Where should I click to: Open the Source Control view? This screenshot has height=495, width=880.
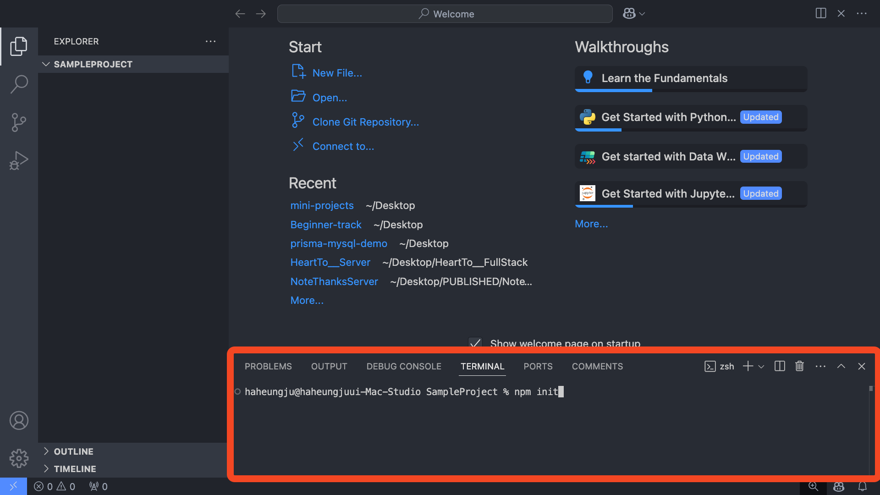pyautogui.click(x=19, y=122)
